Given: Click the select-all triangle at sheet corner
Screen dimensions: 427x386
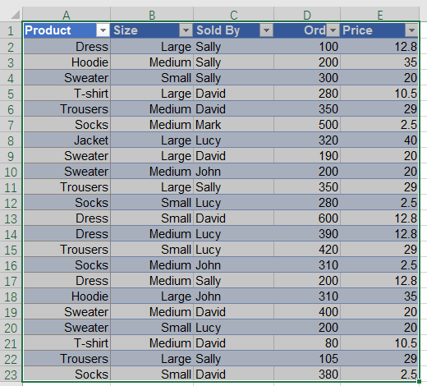Looking at the screenshot, I should (x=15, y=15).
